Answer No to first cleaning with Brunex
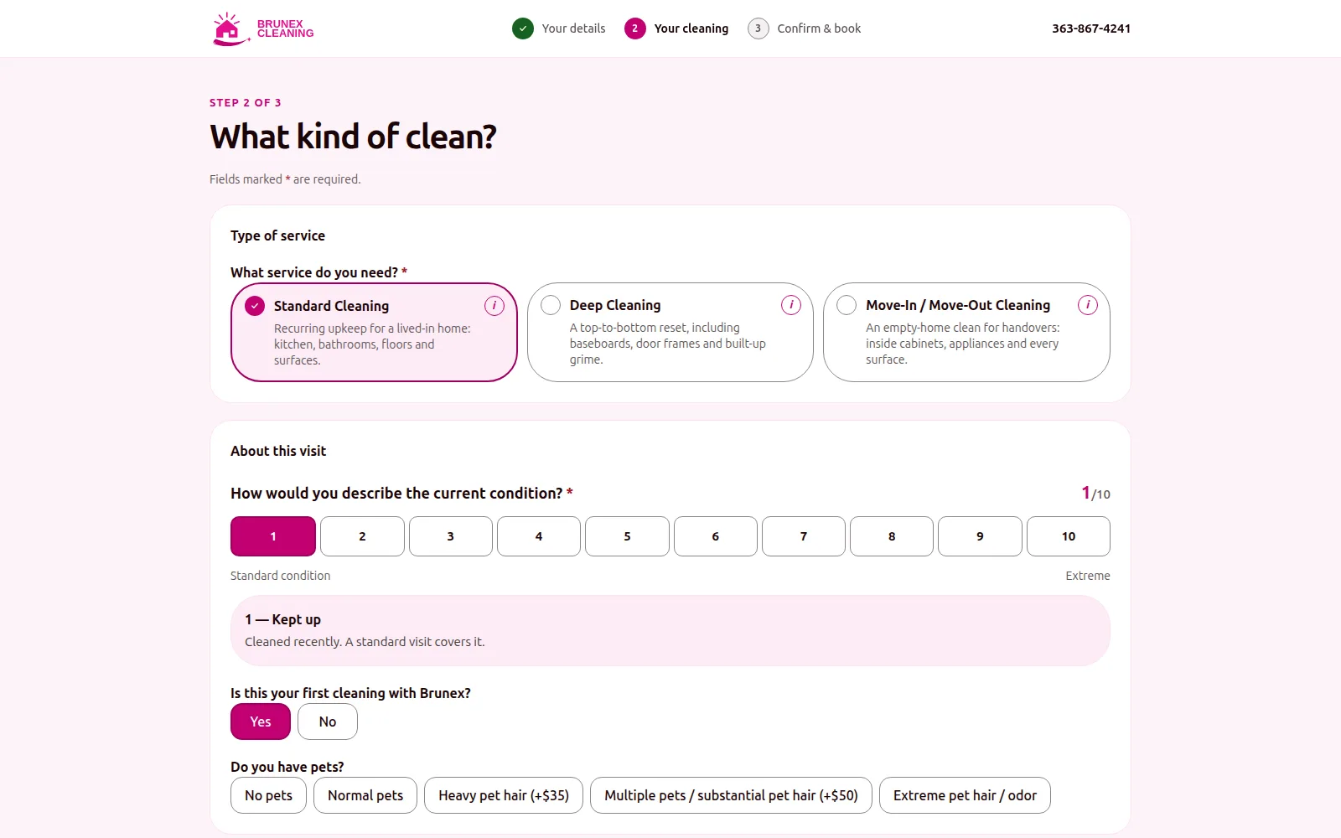 pyautogui.click(x=328, y=722)
